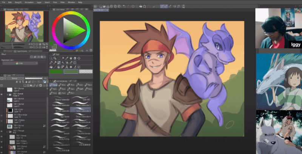Select the Text tool letter A
Screen dimensions: 302x154
point(67,67)
